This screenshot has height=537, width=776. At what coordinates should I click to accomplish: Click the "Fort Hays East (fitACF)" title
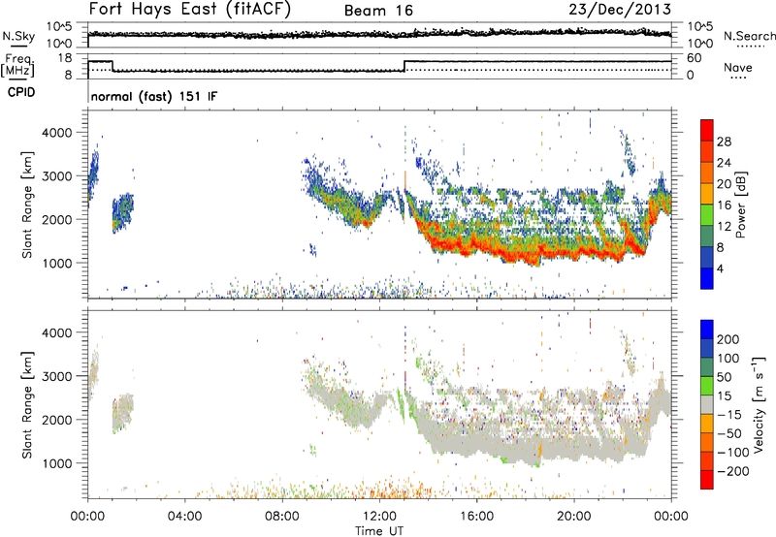189,10
